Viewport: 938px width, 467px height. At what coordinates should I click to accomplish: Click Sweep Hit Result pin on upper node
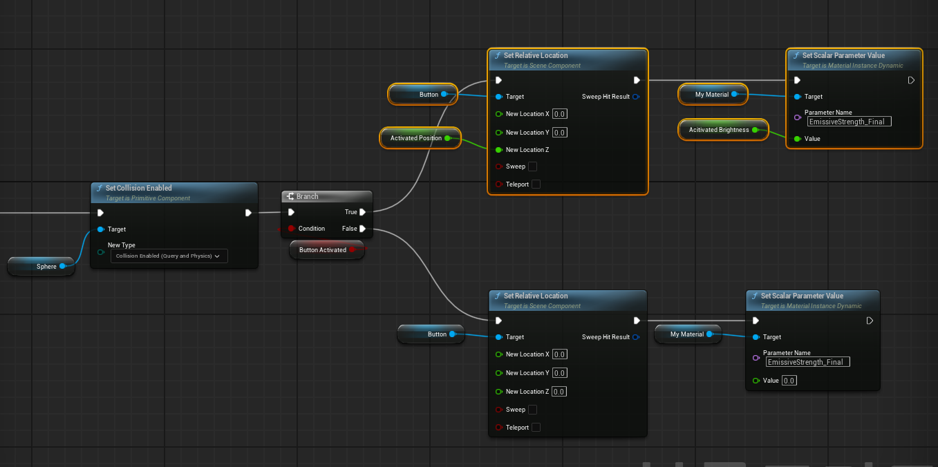point(636,97)
